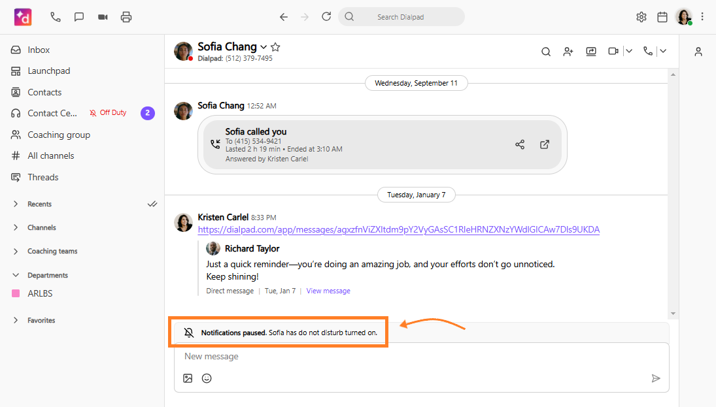
Task: Open the dialpad.com message link
Action: [399, 229]
